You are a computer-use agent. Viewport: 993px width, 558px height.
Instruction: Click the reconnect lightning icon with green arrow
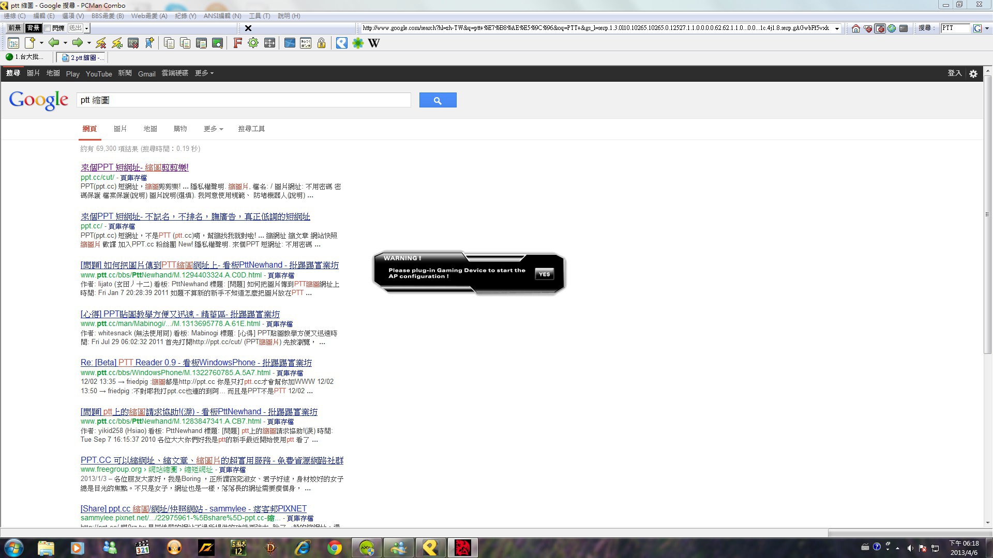click(117, 43)
